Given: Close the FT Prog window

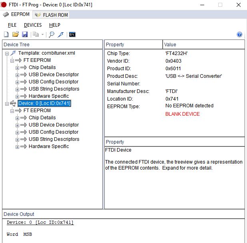Looking at the screenshot, I should click(239, 5).
